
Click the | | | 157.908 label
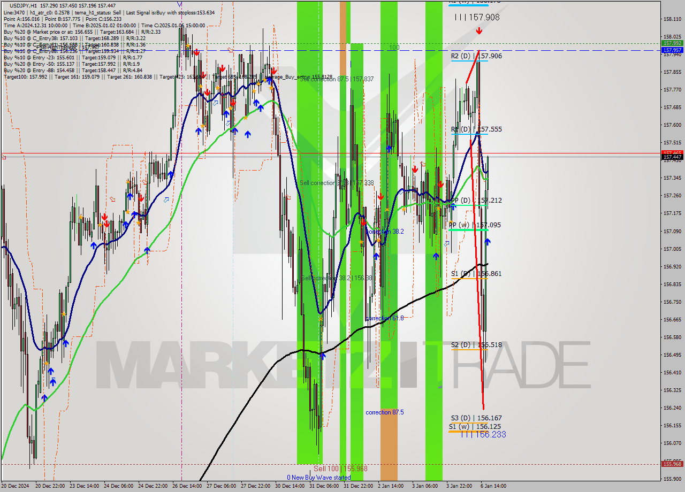477,18
